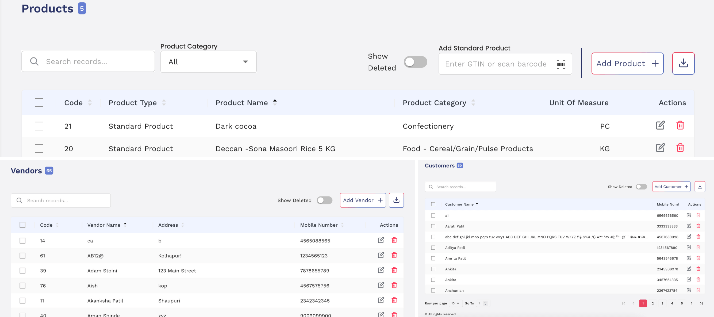Screen dimensions: 714x317
Task: Go to customers page 2
Action: tap(653, 303)
